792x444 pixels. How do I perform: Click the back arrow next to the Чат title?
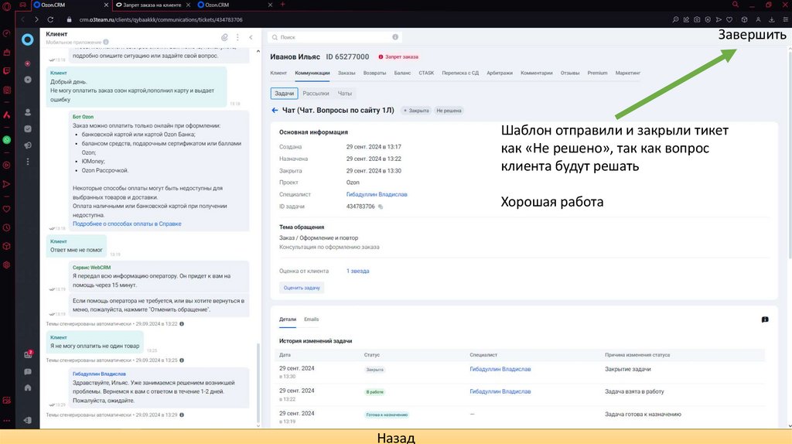pyautogui.click(x=275, y=111)
